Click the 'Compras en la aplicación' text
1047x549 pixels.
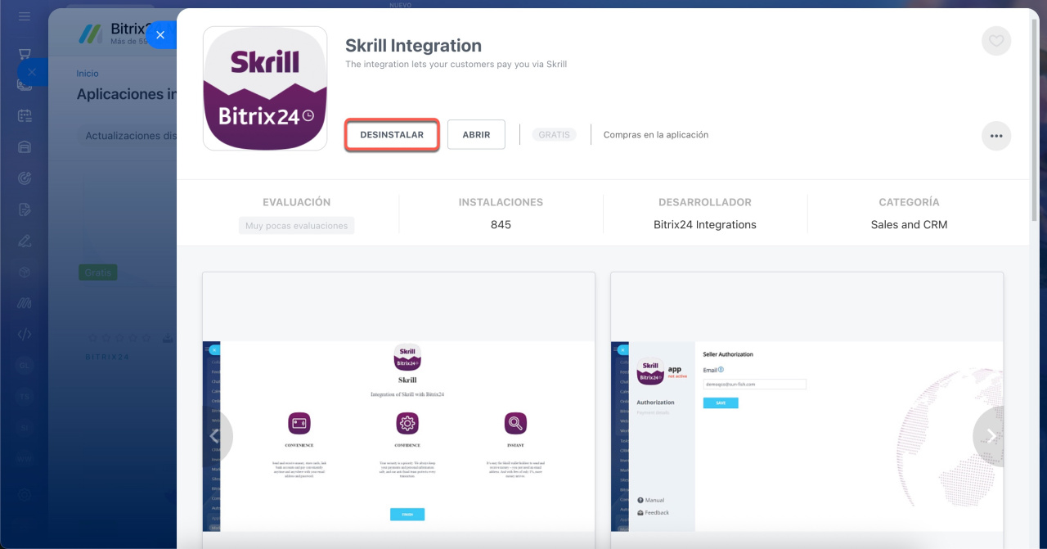[x=656, y=135]
